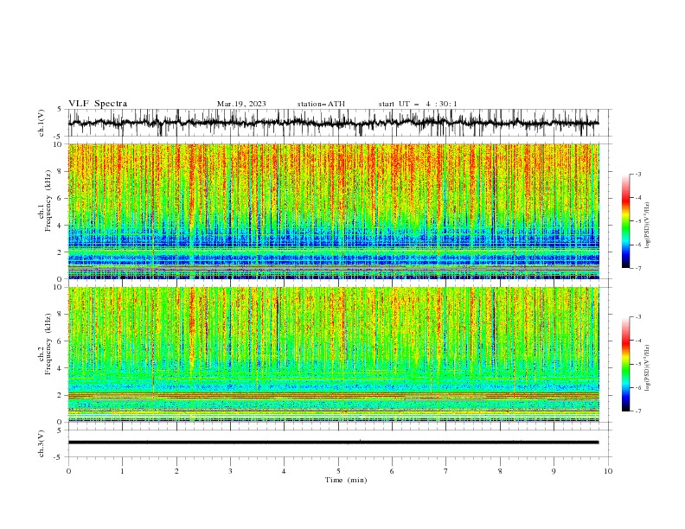Click the 'start UT = 4:30:1' text
The image size is (685, 529).
point(418,104)
